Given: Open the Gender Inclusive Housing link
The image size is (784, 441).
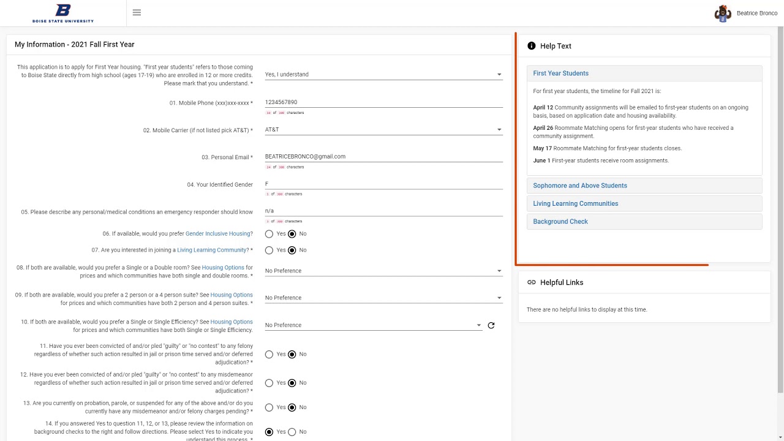Looking at the screenshot, I should 217,234.
